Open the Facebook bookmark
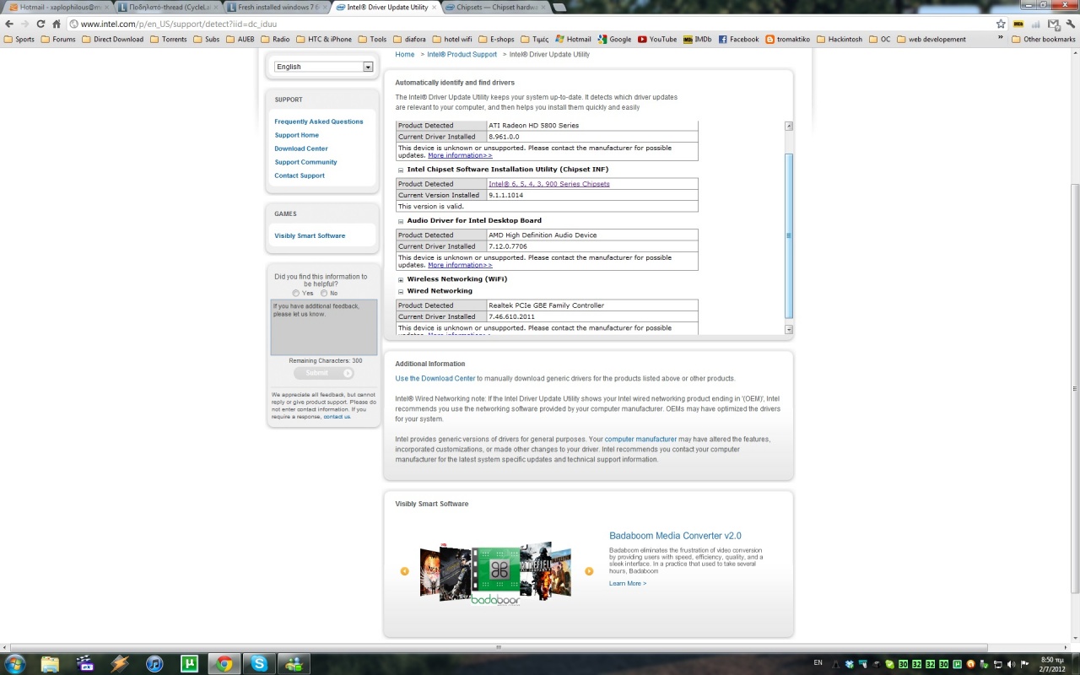The image size is (1080, 675). (738, 39)
